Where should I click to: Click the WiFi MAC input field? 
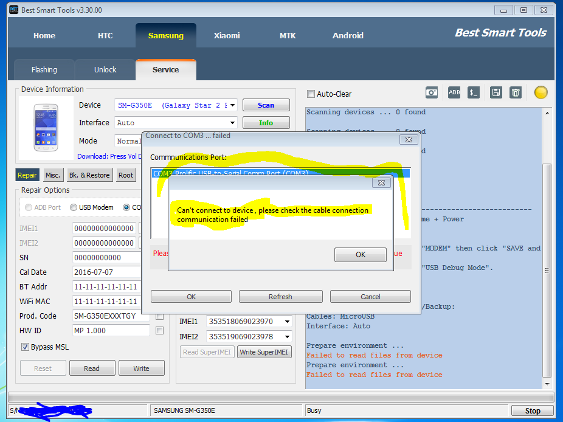click(x=107, y=302)
